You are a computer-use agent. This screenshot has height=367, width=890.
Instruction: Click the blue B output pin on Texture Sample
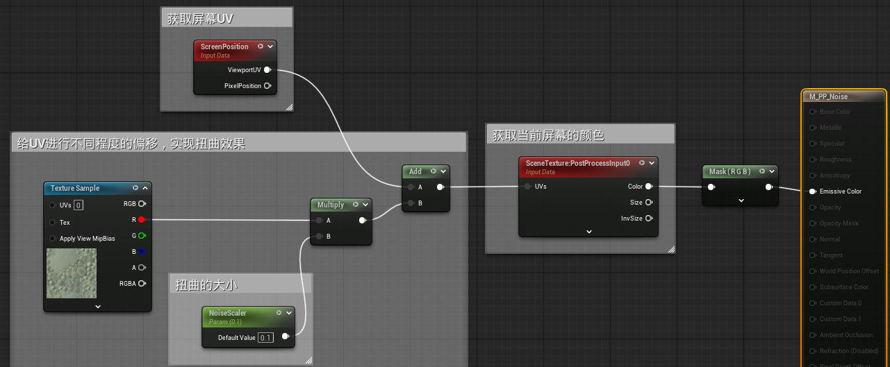pos(142,252)
